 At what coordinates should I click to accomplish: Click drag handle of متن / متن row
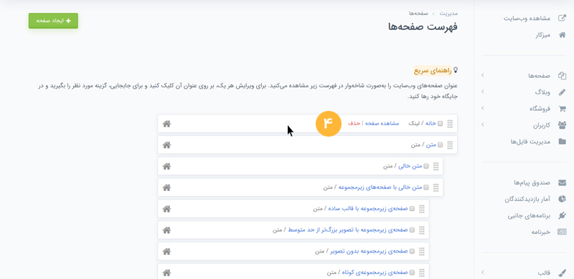point(450,145)
